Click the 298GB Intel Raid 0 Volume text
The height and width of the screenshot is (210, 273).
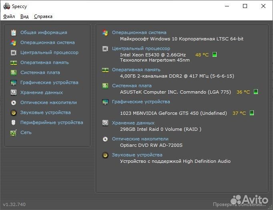click(x=161, y=129)
